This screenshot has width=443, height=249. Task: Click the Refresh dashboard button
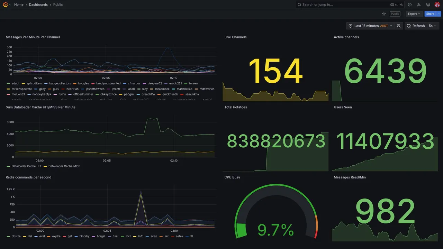415,26
